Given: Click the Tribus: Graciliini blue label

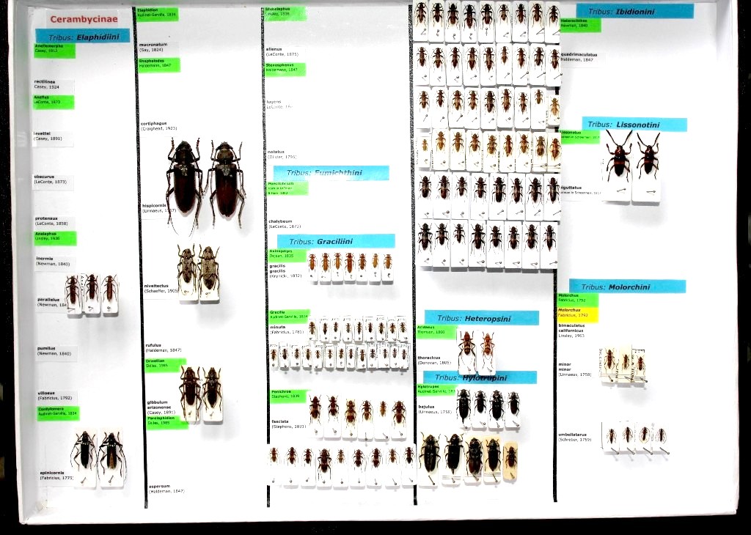Looking at the screenshot, I should 336,241.
